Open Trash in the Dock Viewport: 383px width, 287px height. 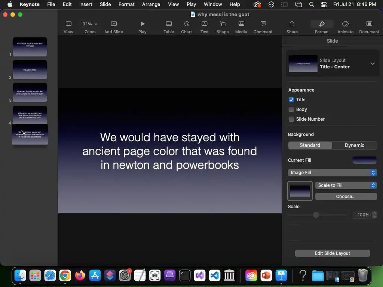363,275
